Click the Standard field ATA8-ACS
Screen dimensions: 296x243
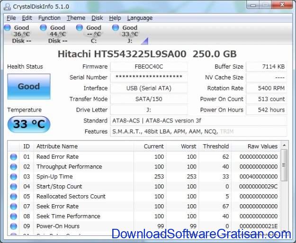click(x=198, y=121)
